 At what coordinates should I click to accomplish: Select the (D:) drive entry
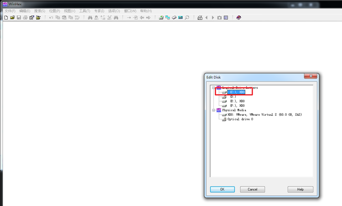[233, 97]
